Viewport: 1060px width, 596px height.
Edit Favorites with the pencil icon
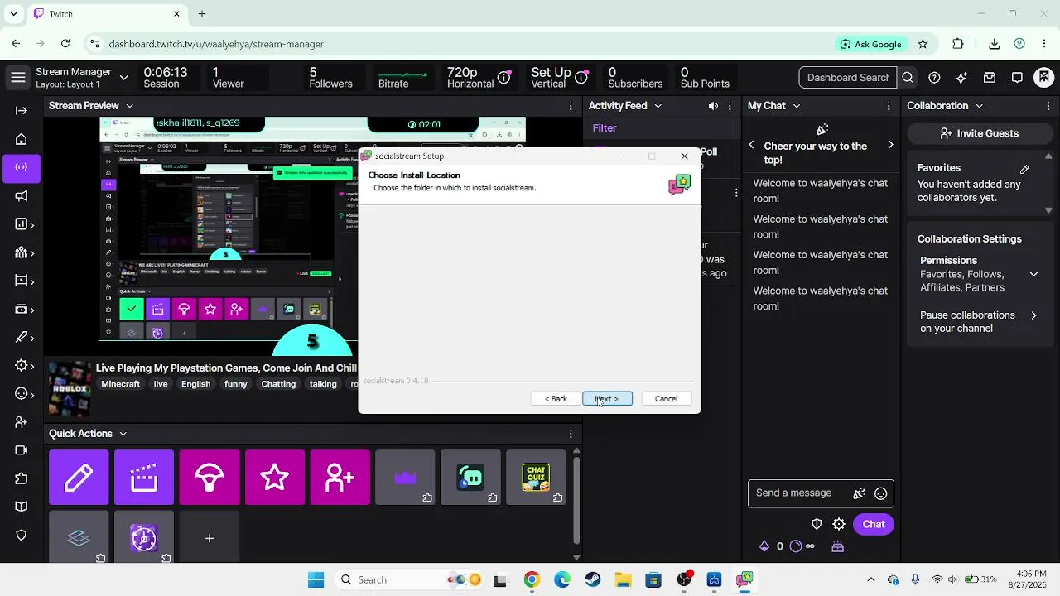pyautogui.click(x=1024, y=169)
